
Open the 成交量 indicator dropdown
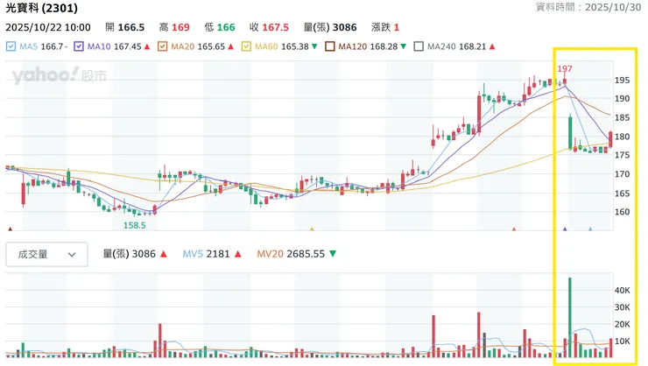click(46, 255)
